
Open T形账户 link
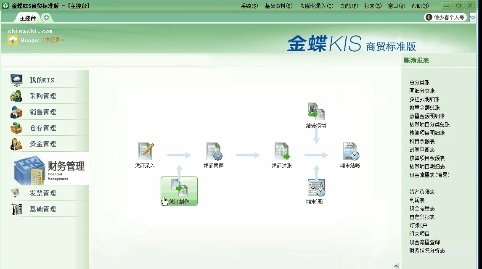[418, 225]
